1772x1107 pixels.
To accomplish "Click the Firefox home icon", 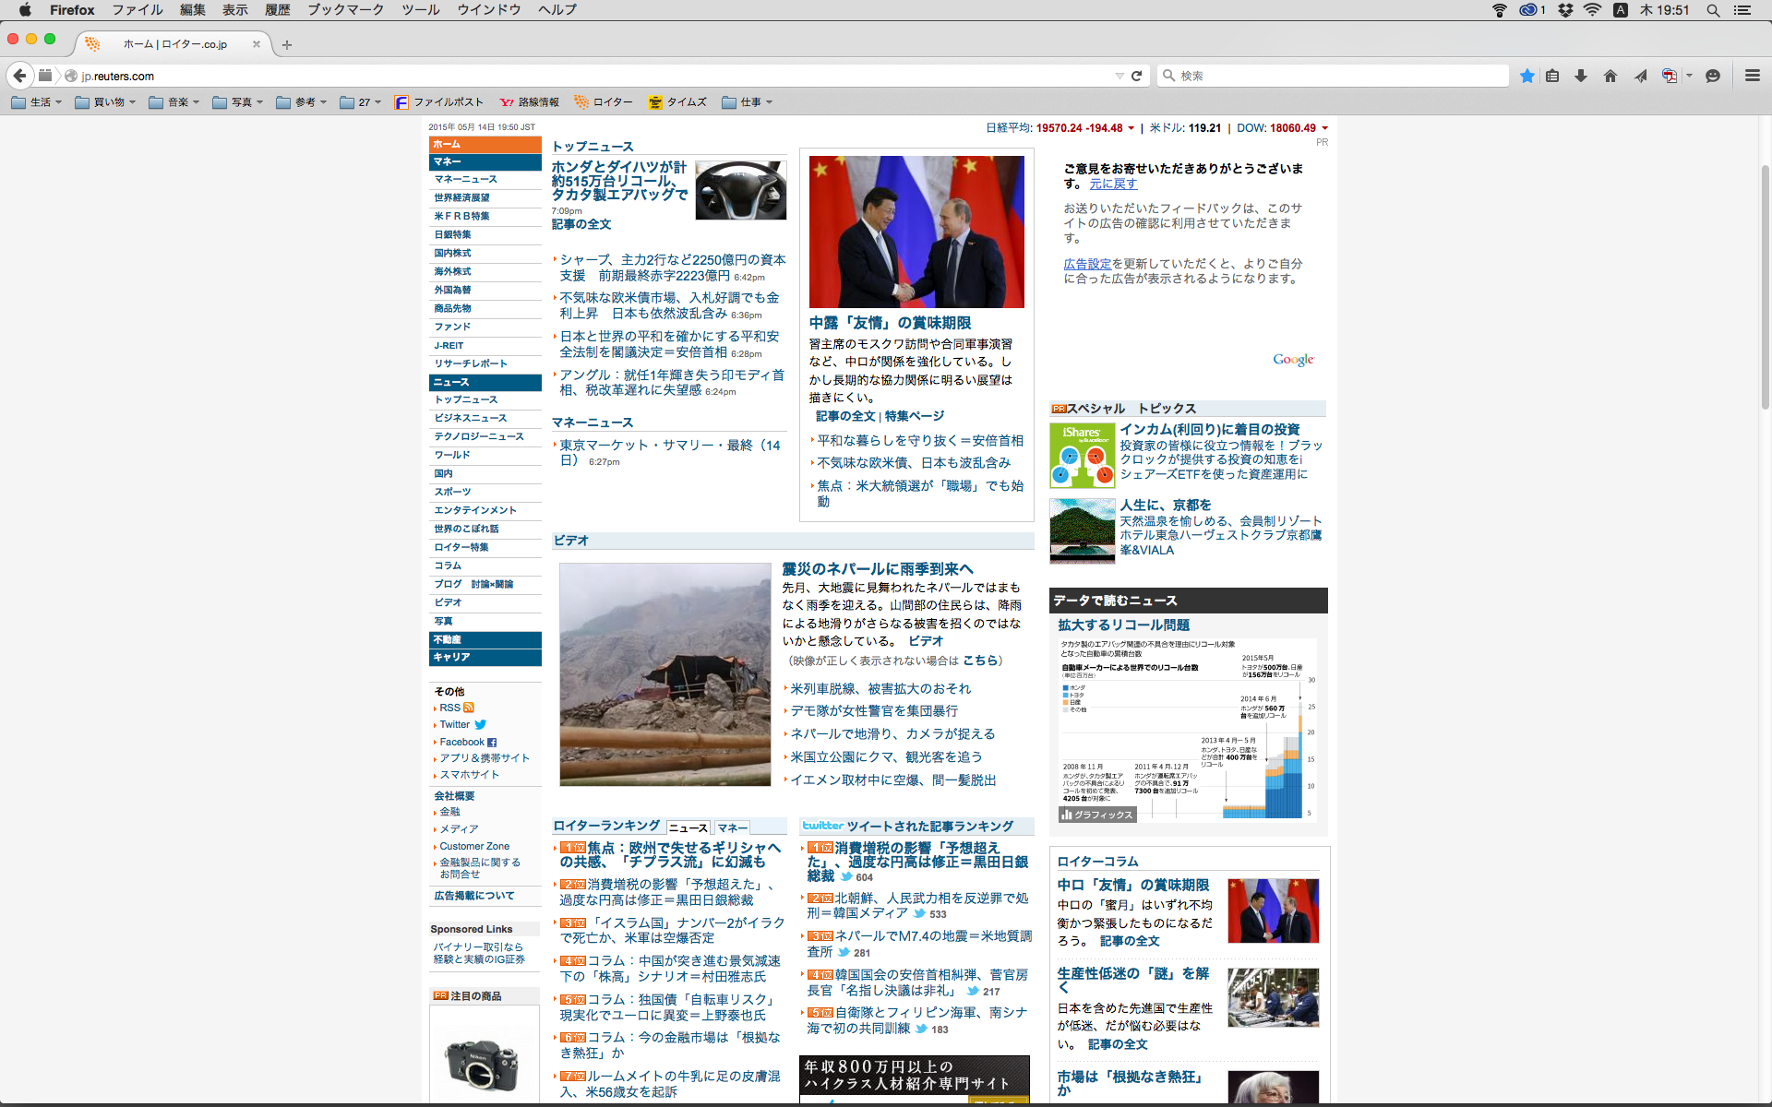I will [x=1610, y=76].
